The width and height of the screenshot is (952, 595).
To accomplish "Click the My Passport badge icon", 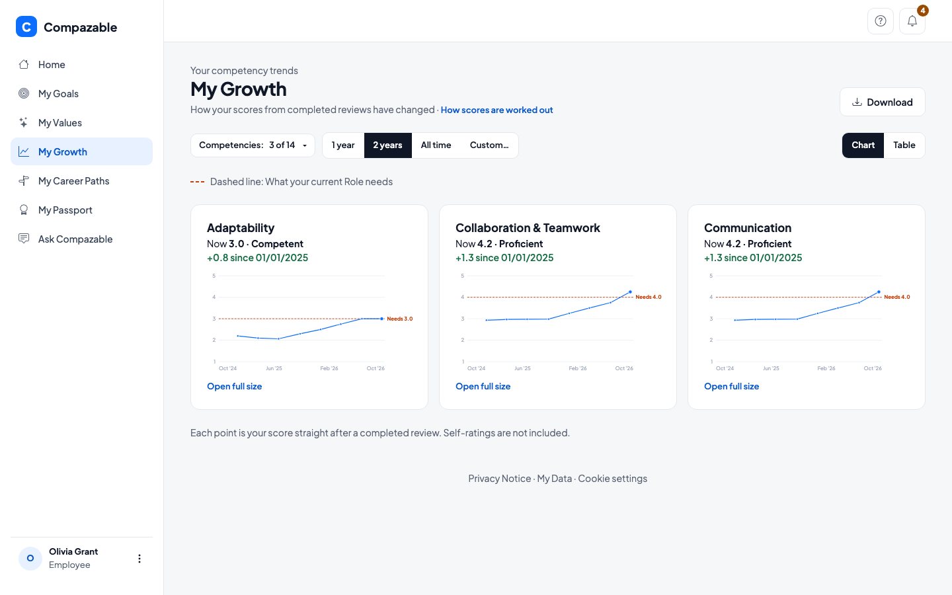I will pos(24,210).
